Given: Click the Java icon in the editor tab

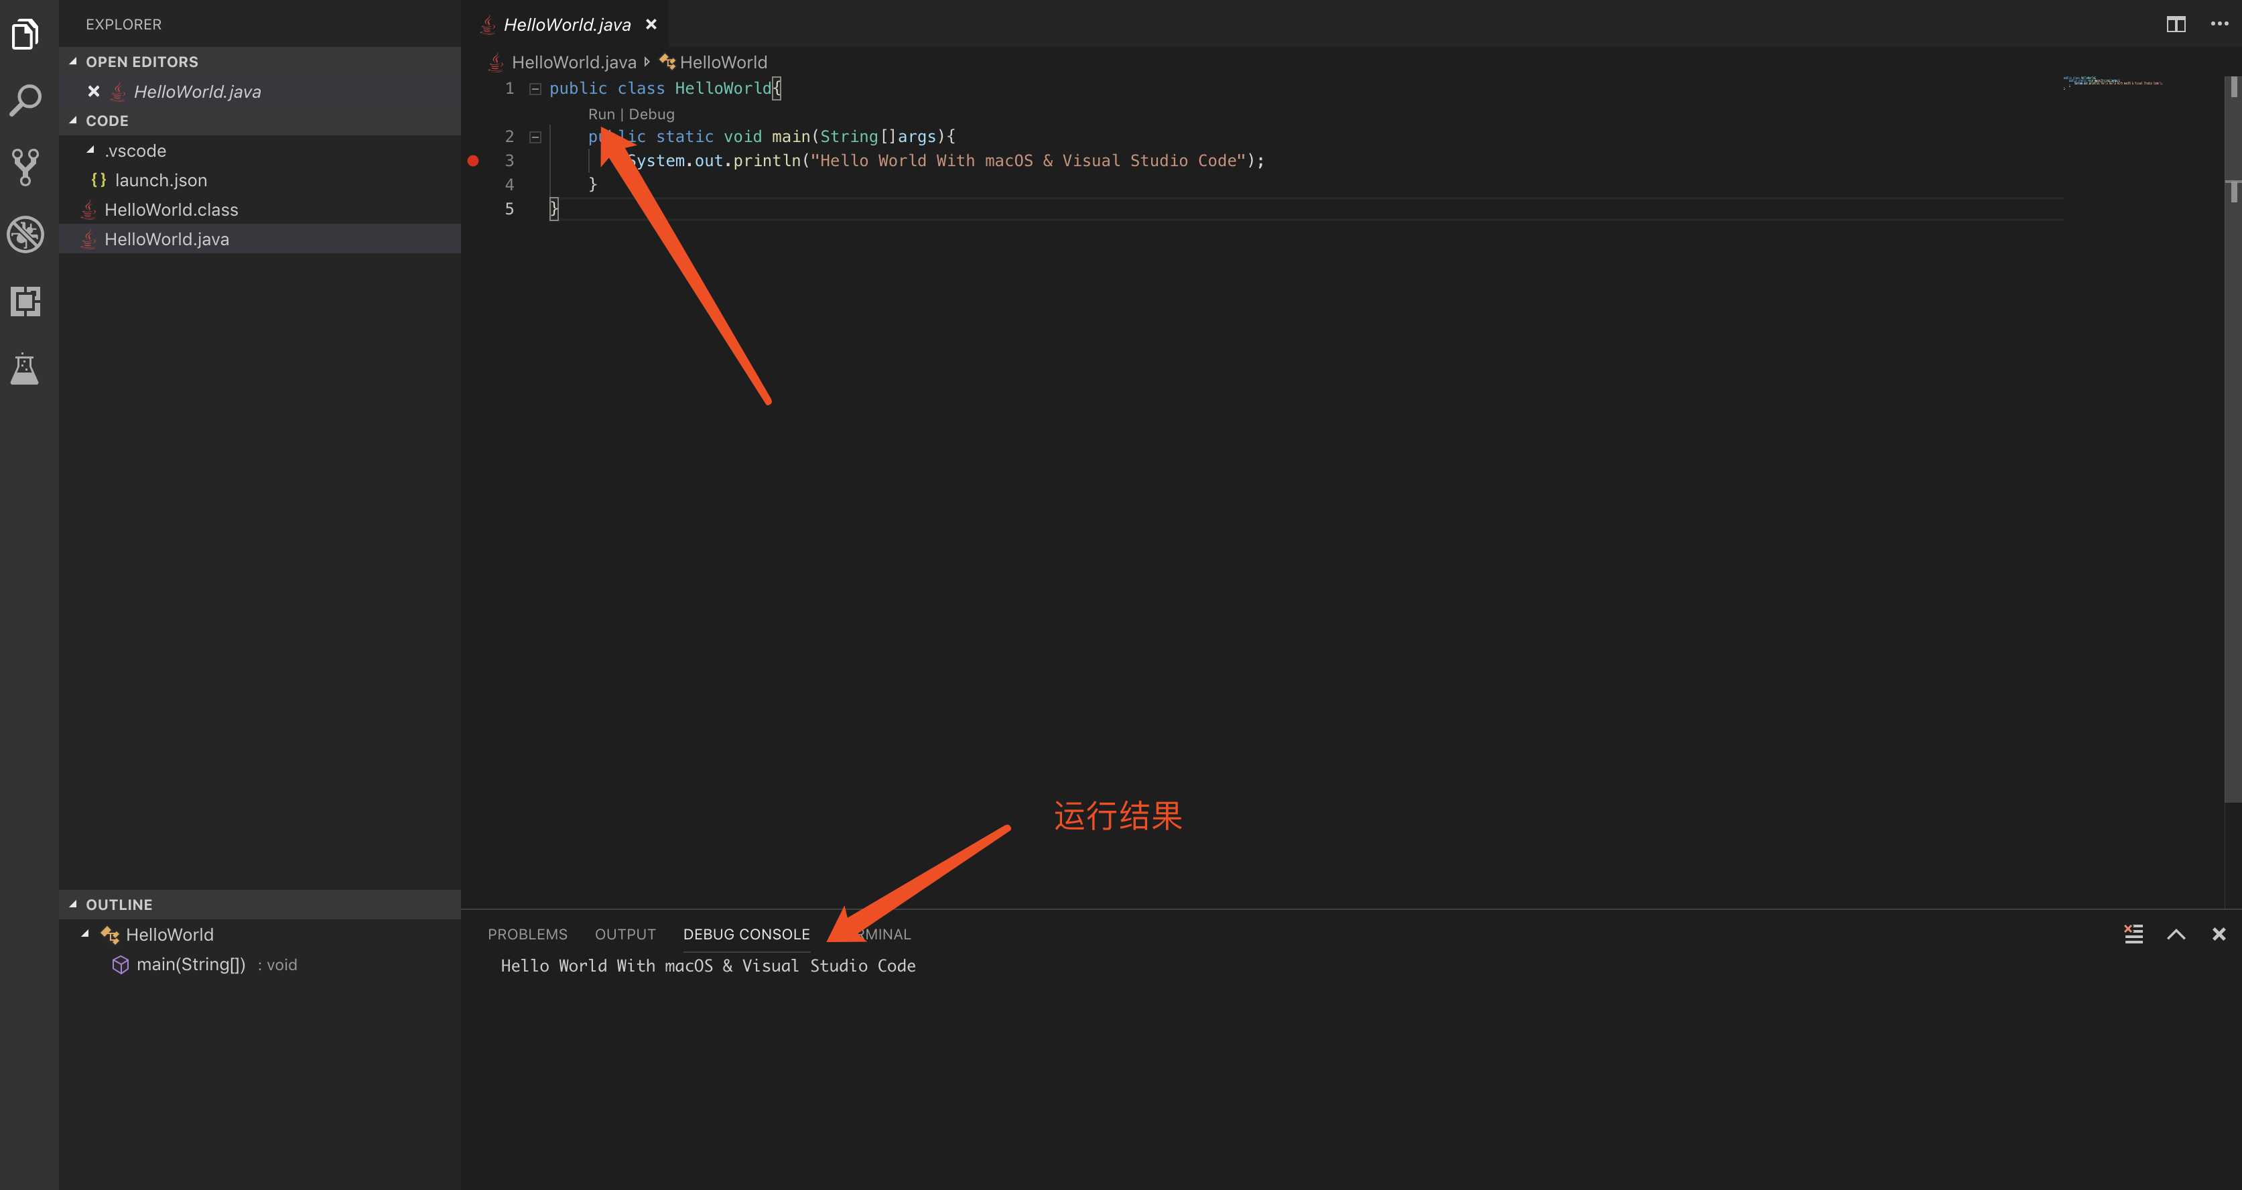Looking at the screenshot, I should pos(487,24).
